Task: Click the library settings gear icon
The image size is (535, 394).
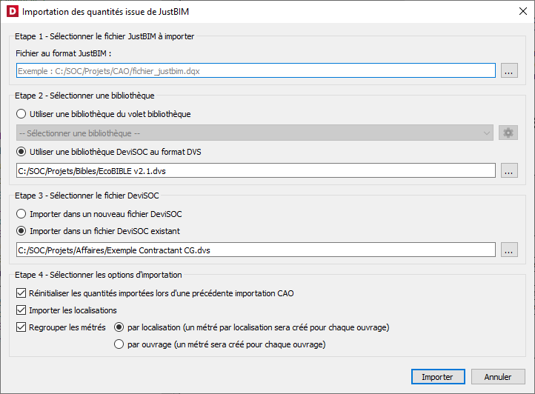Action: [x=508, y=133]
